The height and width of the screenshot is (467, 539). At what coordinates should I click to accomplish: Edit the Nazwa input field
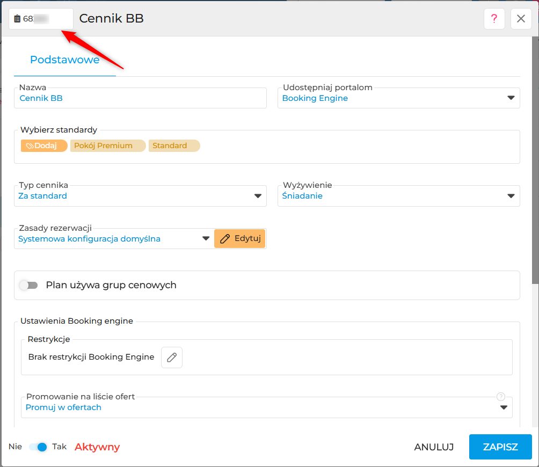click(x=140, y=98)
